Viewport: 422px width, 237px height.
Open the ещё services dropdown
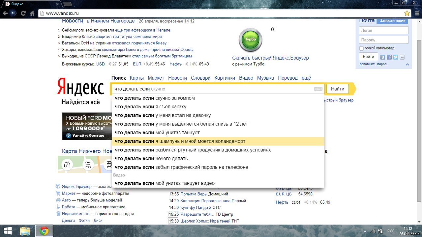click(306, 78)
